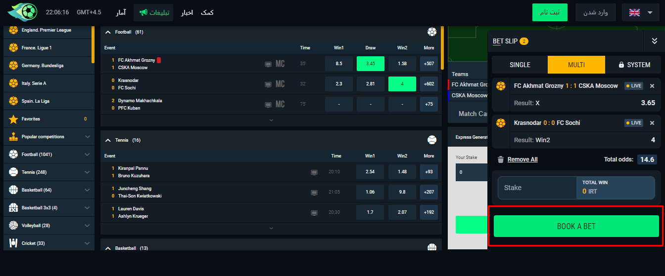
Task: Click Basketball 3x3 sidebar icon
Action: point(13,208)
